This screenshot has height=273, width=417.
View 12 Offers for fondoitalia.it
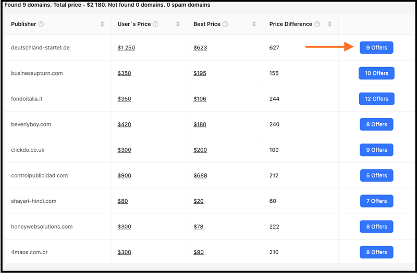point(376,99)
